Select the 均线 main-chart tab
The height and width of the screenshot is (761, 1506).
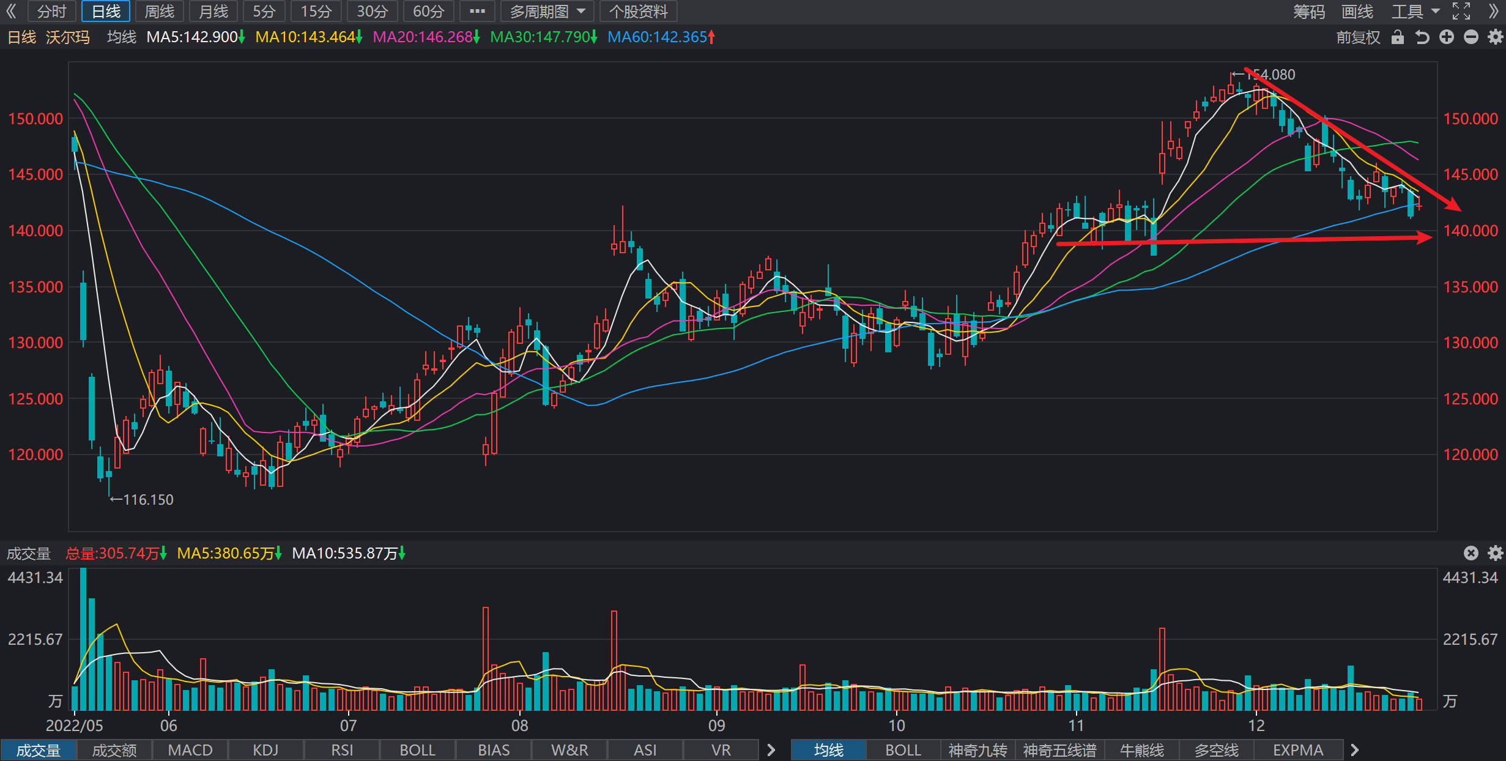click(829, 750)
